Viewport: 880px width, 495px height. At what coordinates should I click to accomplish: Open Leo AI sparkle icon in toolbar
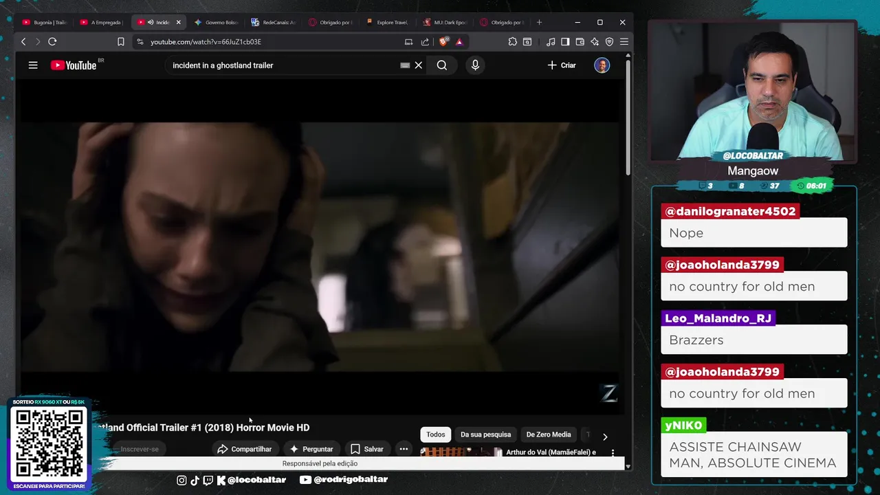595,42
